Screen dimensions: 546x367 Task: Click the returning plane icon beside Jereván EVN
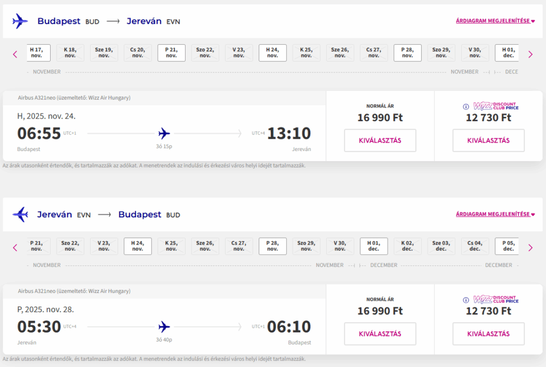tap(20, 214)
